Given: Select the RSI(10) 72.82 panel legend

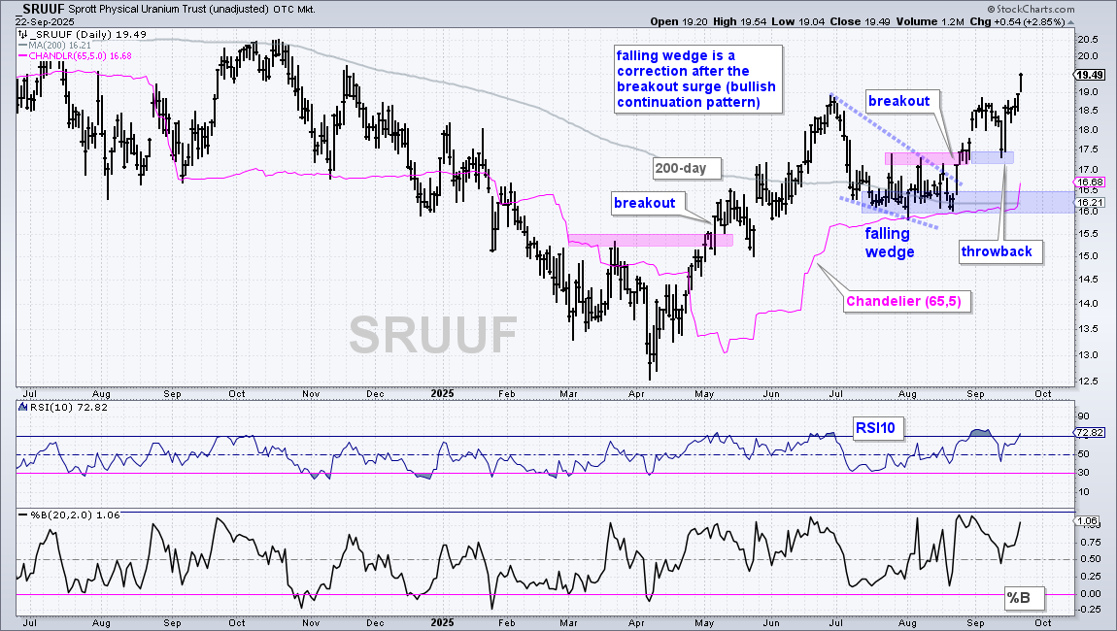Looking at the screenshot, I should coord(64,408).
